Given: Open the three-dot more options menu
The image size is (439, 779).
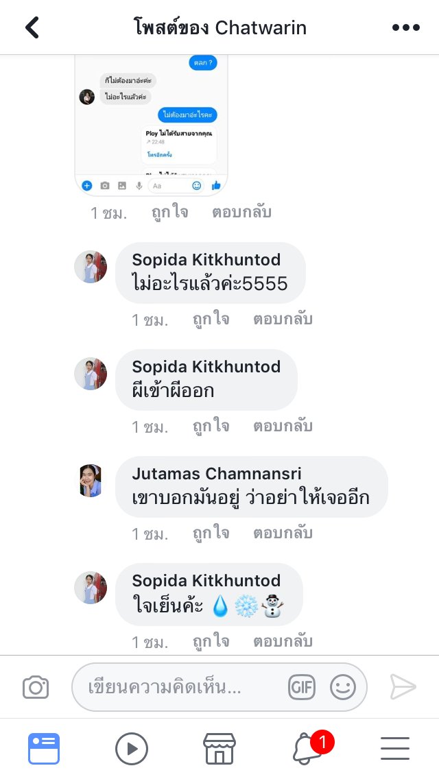Looking at the screenshot, I should point(405,27).
